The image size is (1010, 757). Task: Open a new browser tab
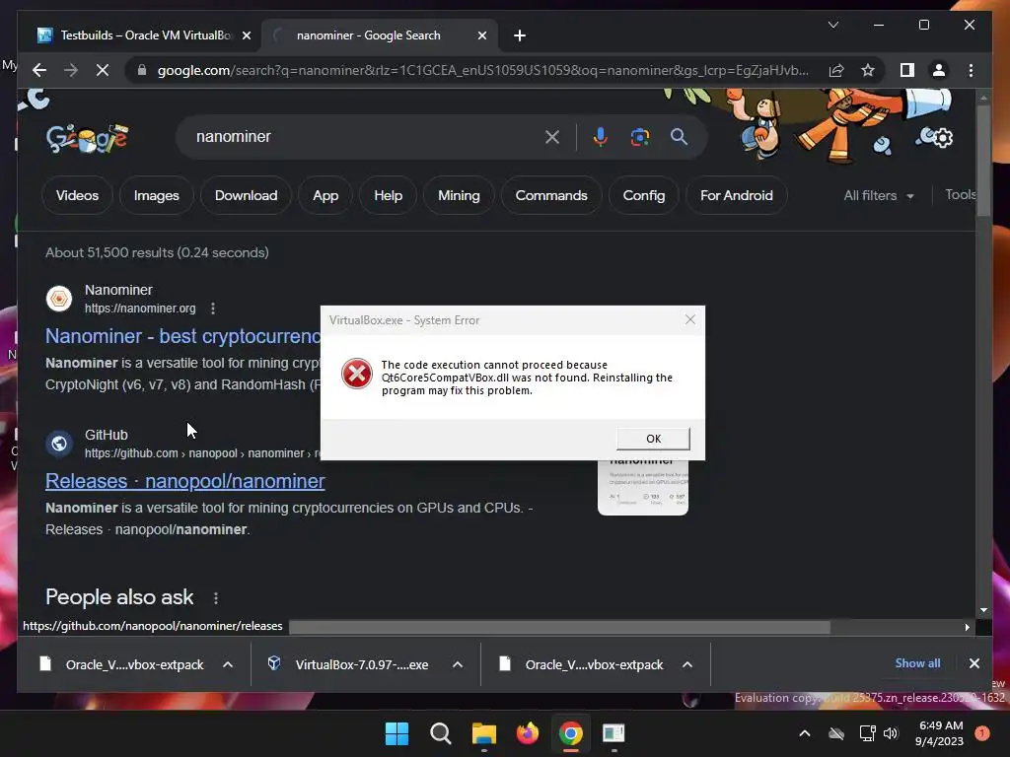click(520, 35)
